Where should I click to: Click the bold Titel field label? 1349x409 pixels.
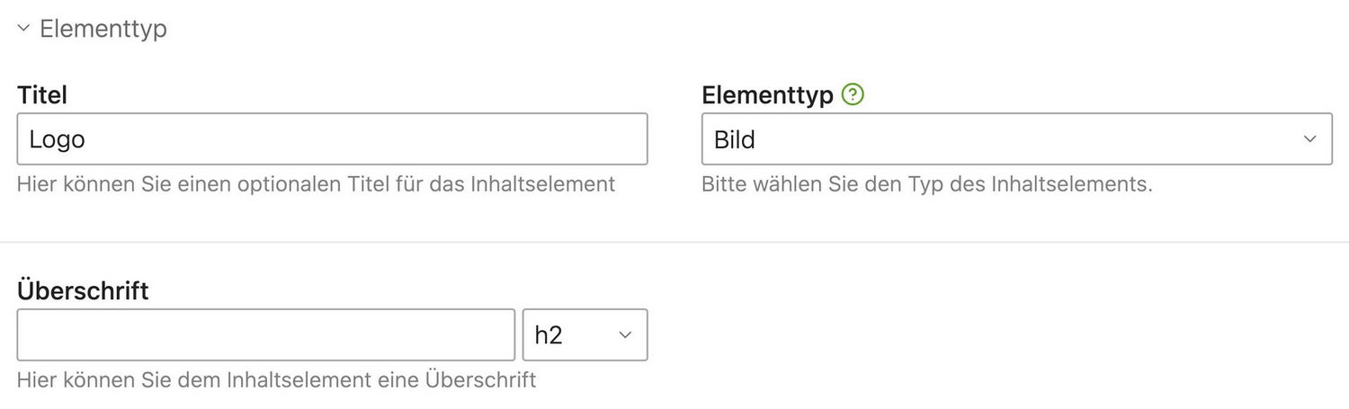pos(42,94)
